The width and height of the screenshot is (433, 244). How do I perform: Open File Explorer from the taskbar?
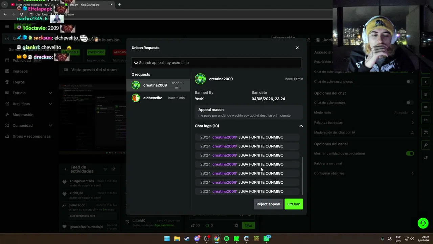point(177,239)
